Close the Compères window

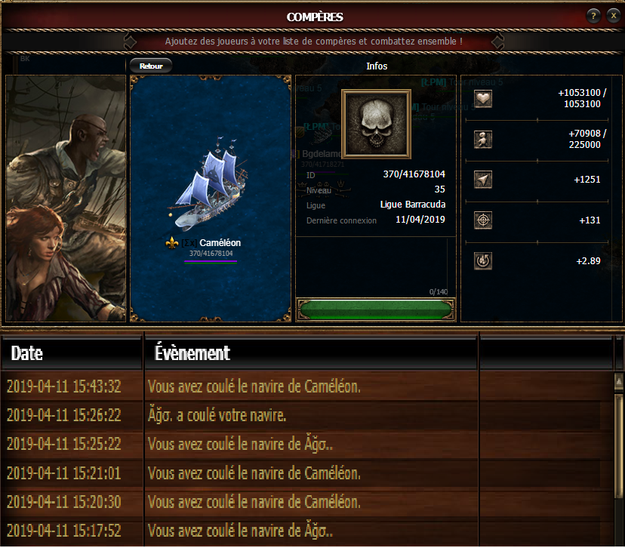[x=614, y=16]
